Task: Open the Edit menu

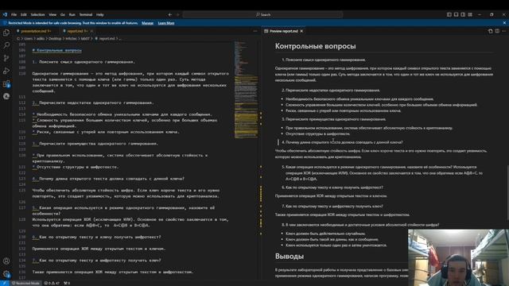Action: (23, 14)
